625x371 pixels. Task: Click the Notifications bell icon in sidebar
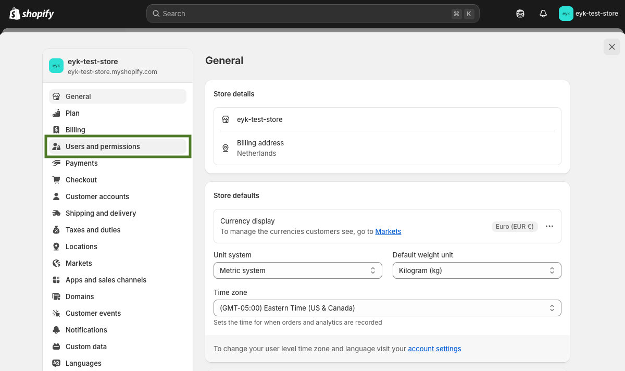point(56,330)
